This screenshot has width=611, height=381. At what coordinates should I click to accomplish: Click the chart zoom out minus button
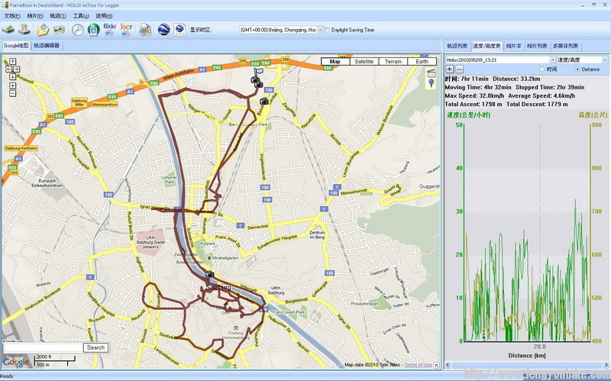[459, 69]
